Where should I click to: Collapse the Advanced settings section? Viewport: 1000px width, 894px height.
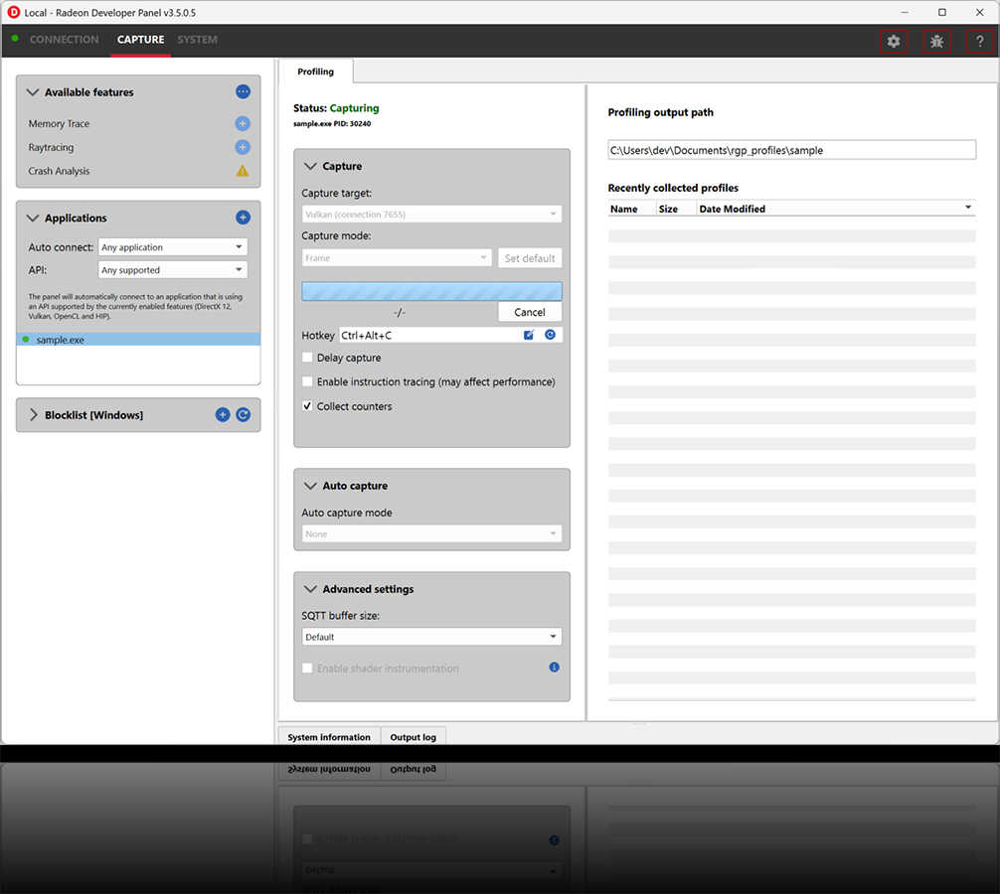coord(310,589)
